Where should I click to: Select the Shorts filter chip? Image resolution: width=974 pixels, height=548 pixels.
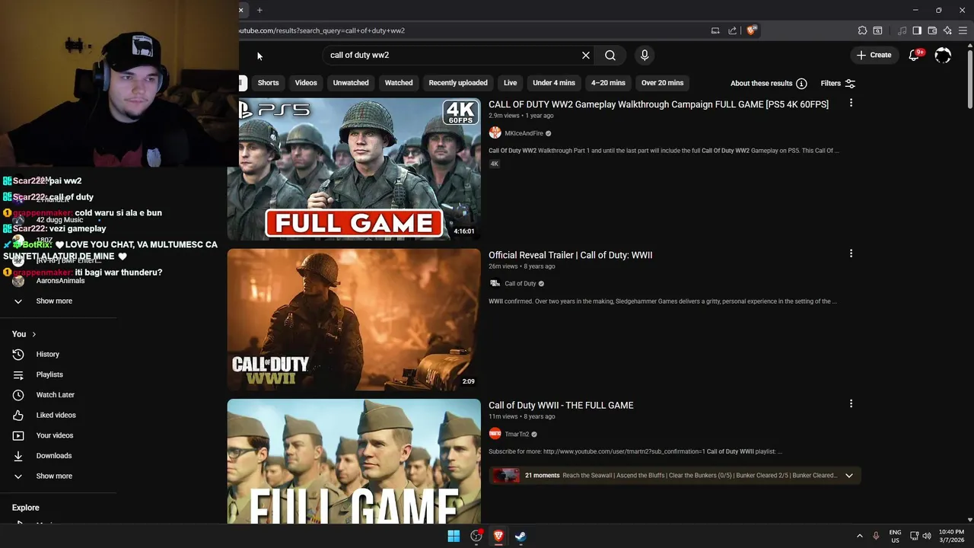pyautogui.click(x=268, y=83)
